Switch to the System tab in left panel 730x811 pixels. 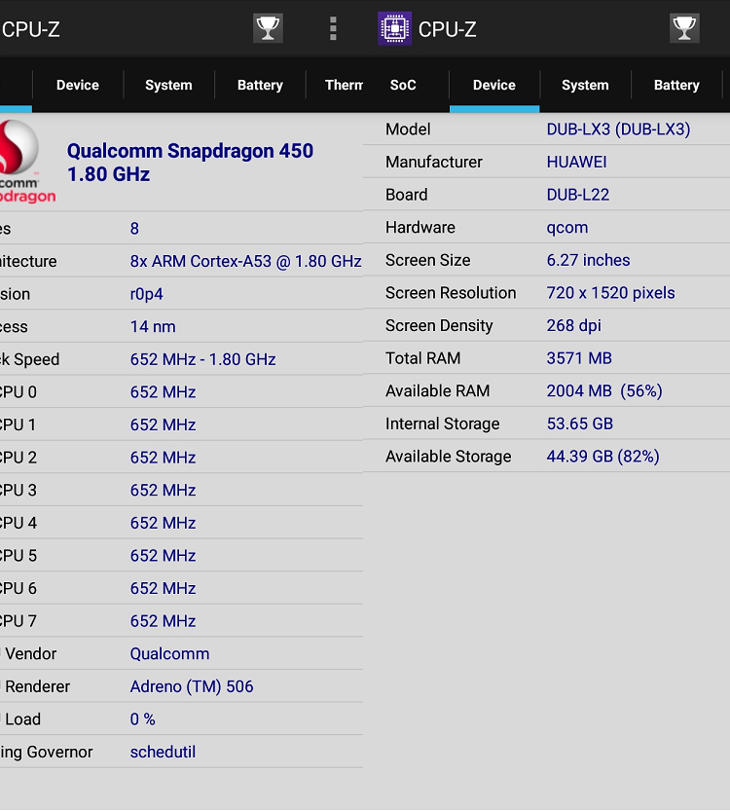(x=168, y=86)
